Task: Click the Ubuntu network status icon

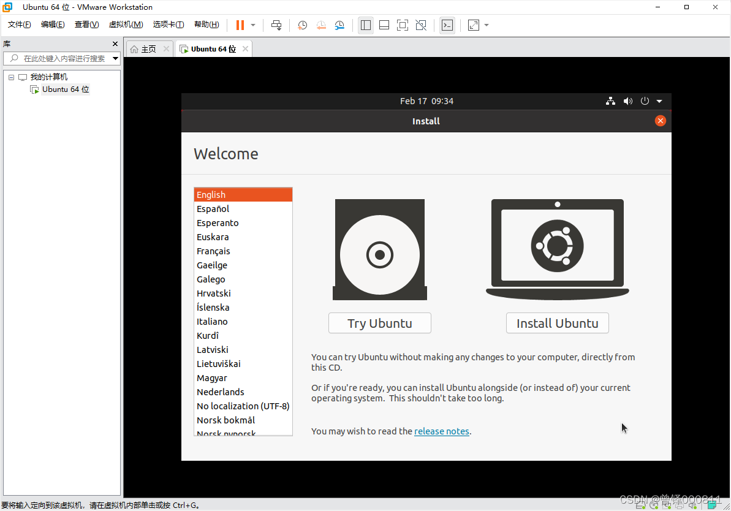Action: (x=610, y=101)
